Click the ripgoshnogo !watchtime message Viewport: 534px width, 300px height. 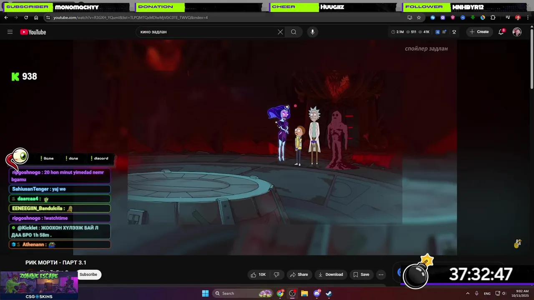click(60, 218)
